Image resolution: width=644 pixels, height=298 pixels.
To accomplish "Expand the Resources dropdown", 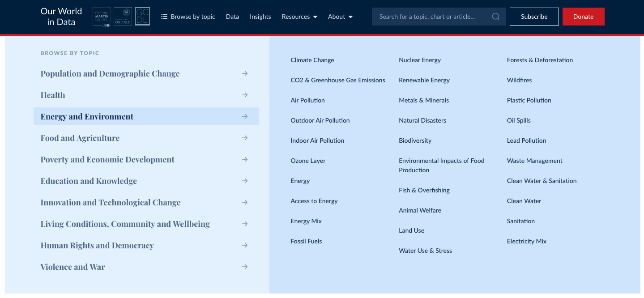I will tap(299, 17).
